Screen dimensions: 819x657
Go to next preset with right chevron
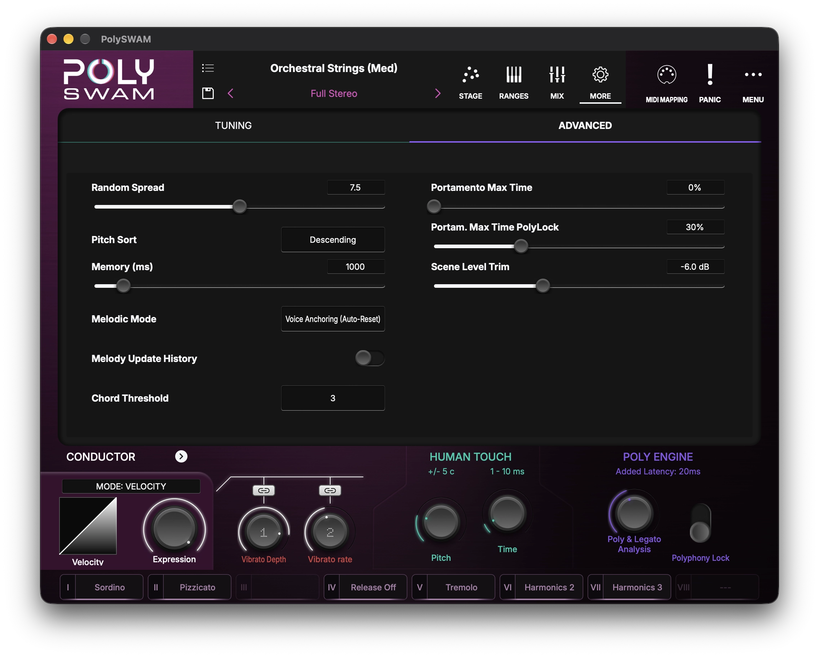pyautogui.click(x=438, y=93)
